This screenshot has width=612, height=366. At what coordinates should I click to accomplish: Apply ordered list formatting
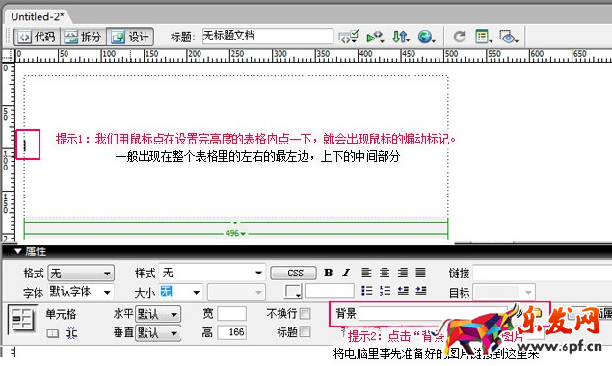(385, 291)
